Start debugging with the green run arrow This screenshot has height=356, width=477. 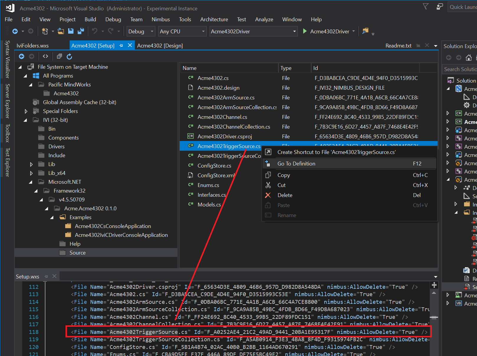coord(305,31)
